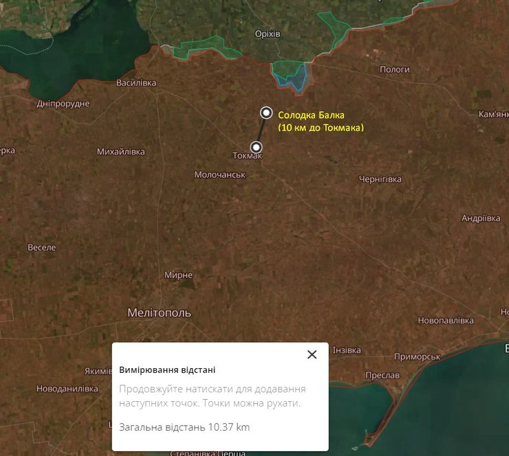This screenshot has height=456, width=509.
Task: Close the distance measurement popup
Action: tap(312, 354)
